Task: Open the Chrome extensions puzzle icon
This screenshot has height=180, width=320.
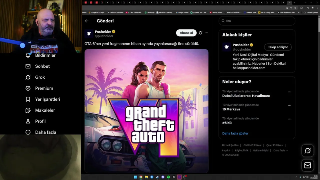Action: click(301, 8)
